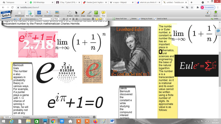
Task: Copy the selected item
Action: click(x=18, y=19)
